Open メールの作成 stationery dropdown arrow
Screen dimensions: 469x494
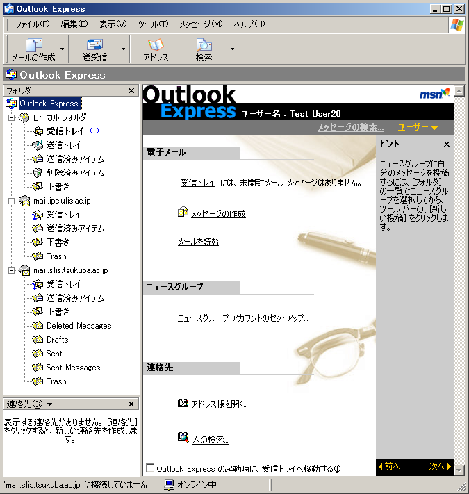coord(62,49)
